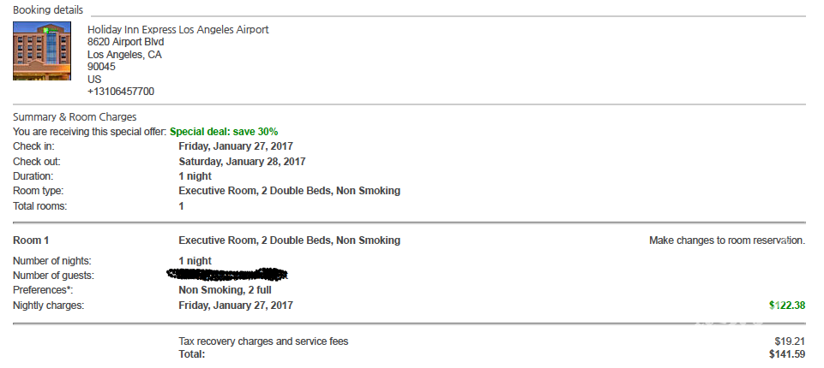Click the 'Special deal: save 30%' text
824x368 pixels.
pos(224,132)
